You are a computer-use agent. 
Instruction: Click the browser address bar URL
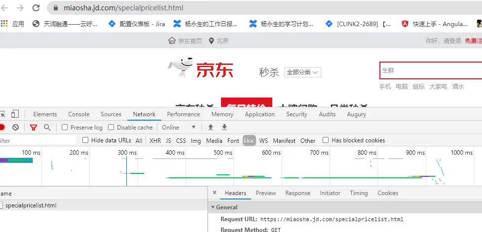pyautogui.click(x=123, y=8)
